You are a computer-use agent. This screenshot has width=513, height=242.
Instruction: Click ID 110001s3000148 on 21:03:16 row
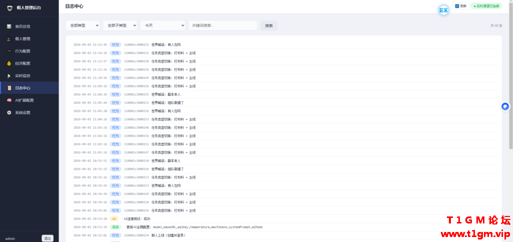[136, 128]
